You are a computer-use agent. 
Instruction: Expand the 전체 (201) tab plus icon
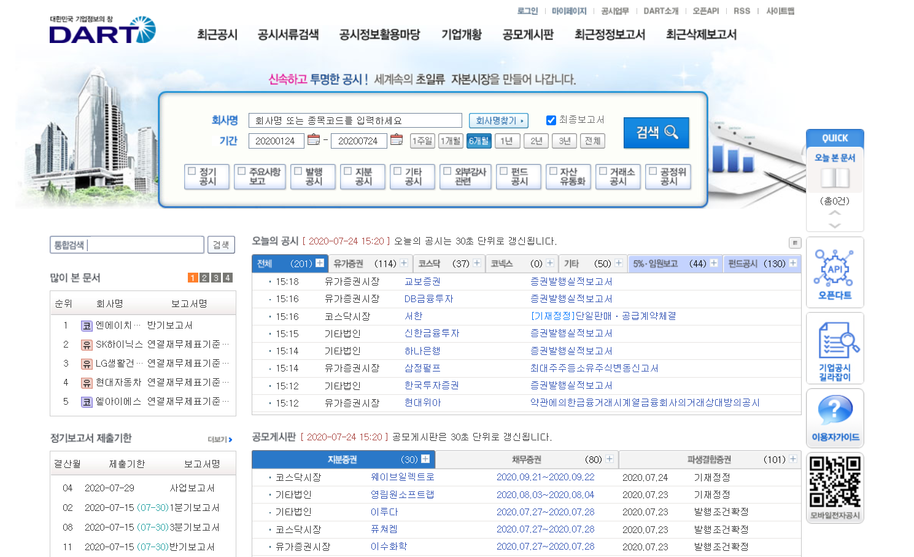(x=320, y=263)
